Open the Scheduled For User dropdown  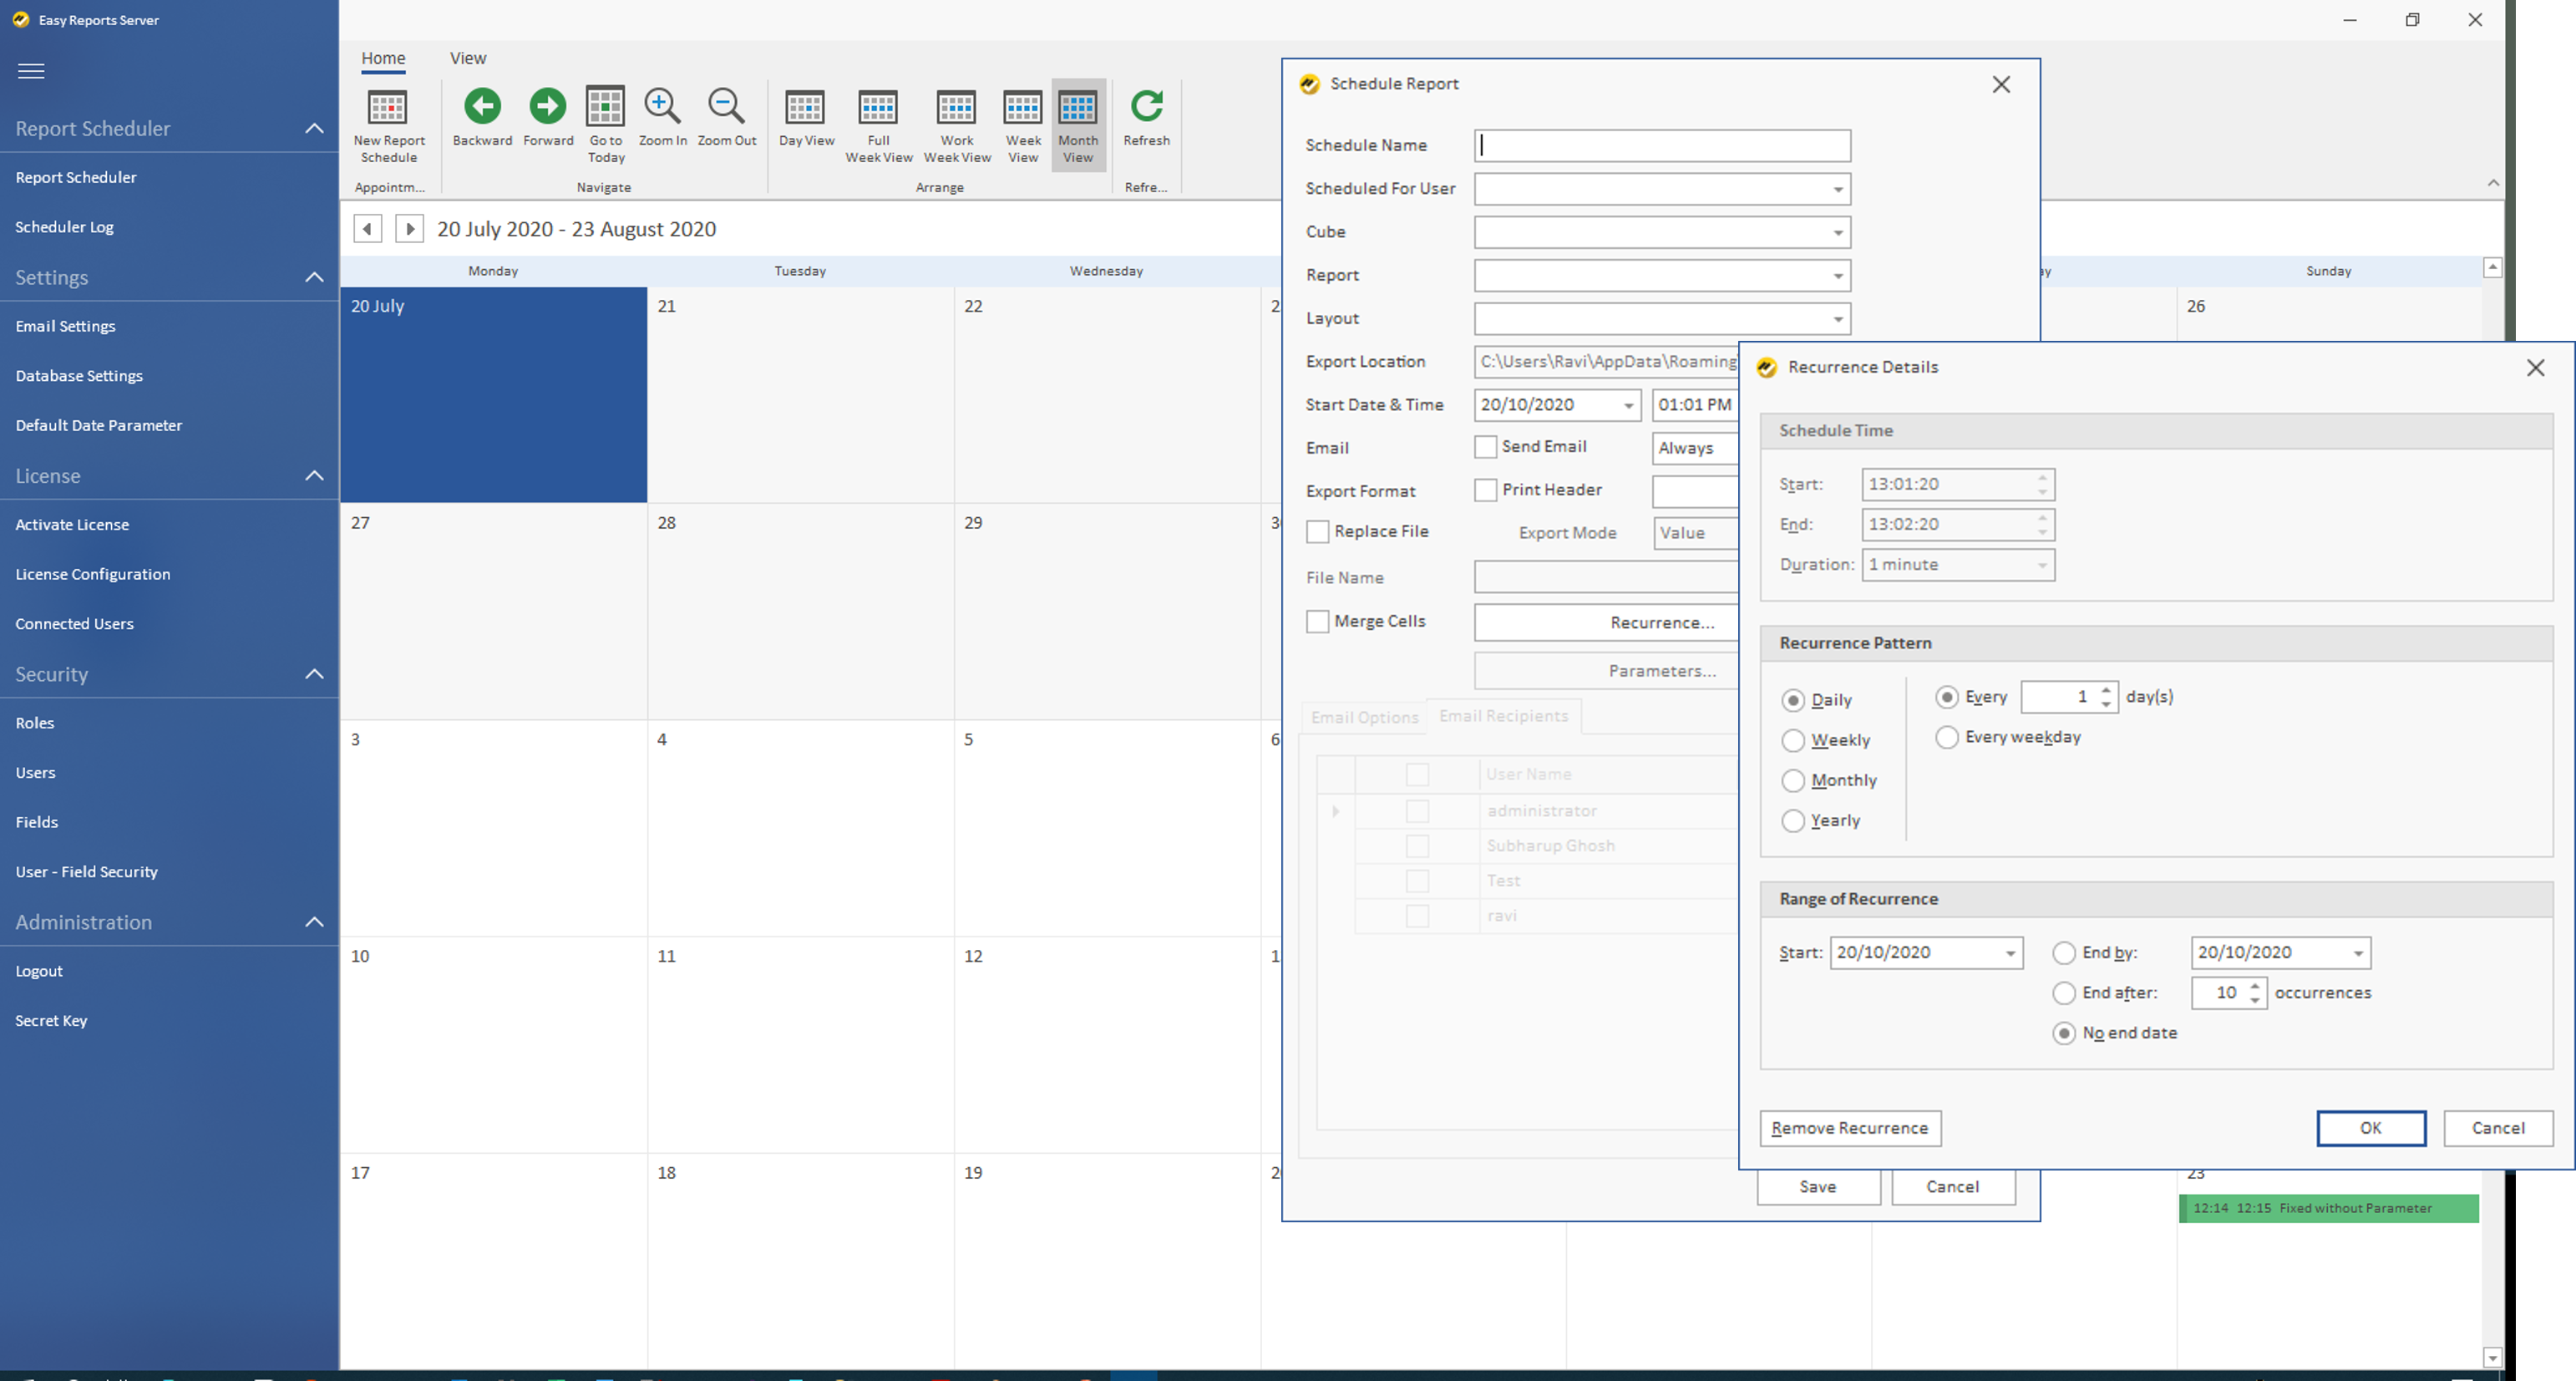[1837, 189]
